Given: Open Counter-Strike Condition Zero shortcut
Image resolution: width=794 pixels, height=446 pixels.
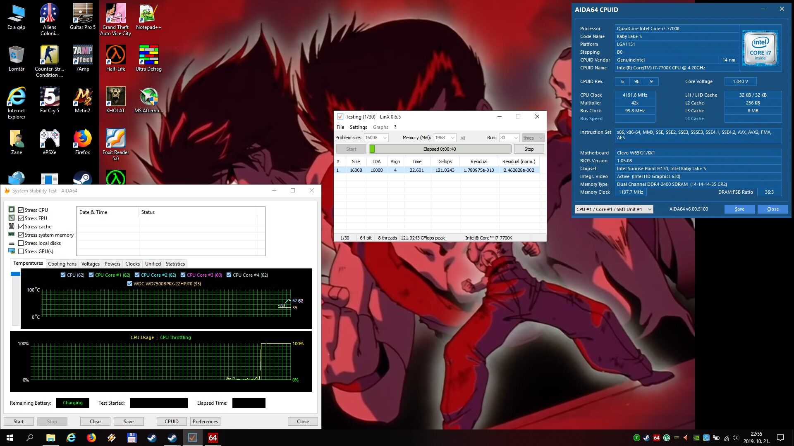Looking at the screenshot, I should (49, 61).
